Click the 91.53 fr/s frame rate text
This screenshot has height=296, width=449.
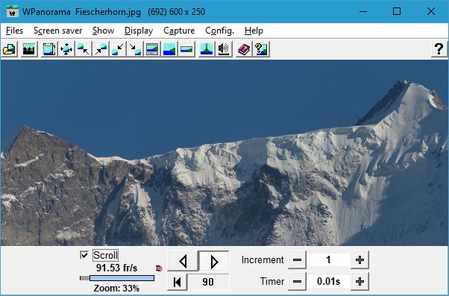click(117, 268)
